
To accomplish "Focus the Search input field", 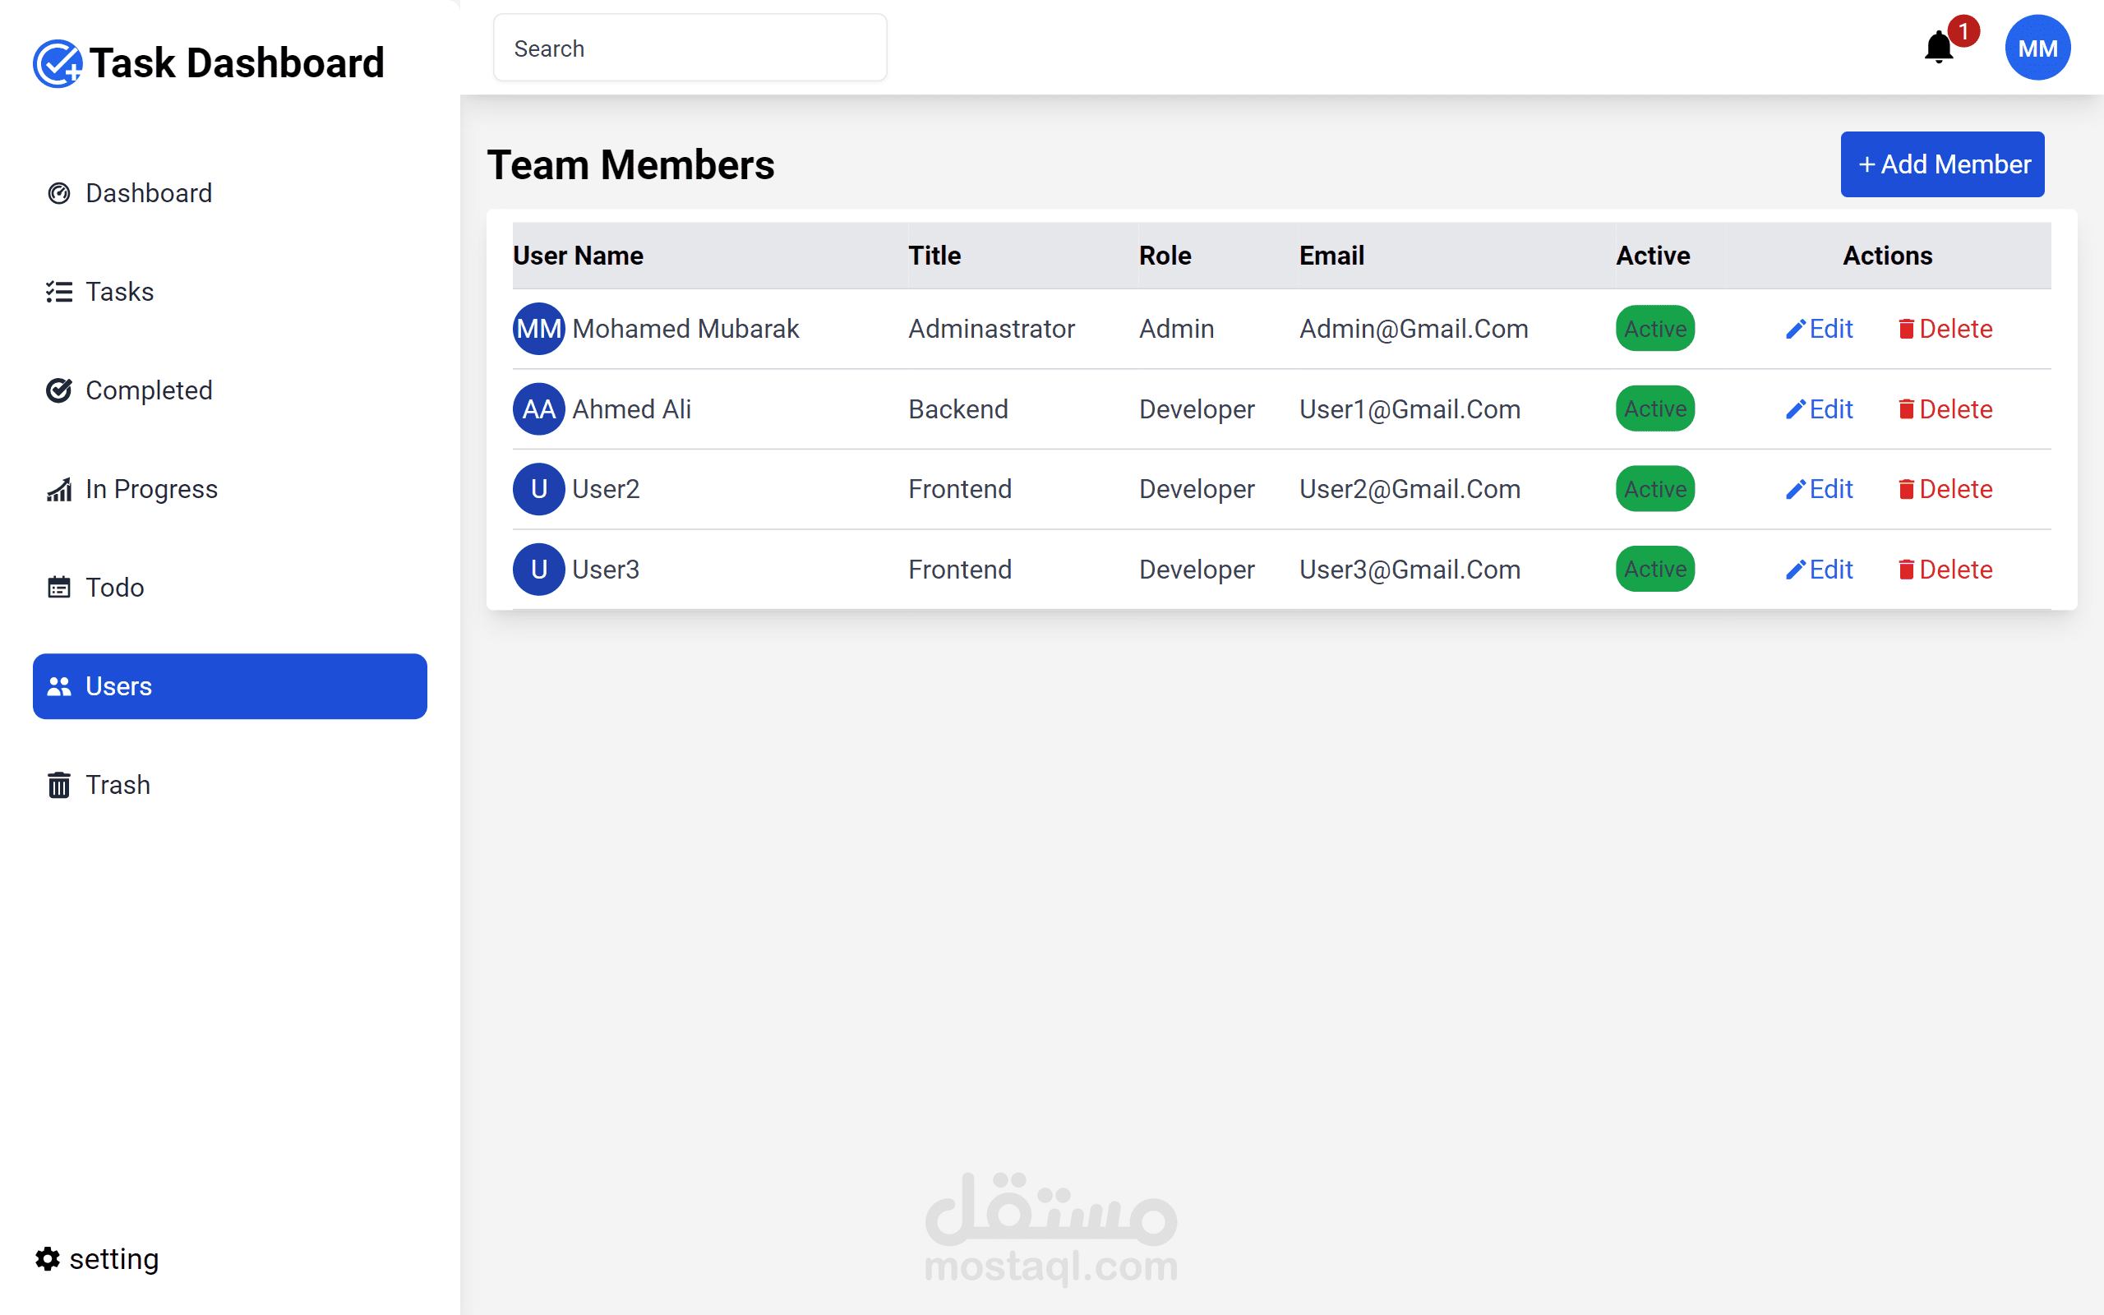I will 690,48.
